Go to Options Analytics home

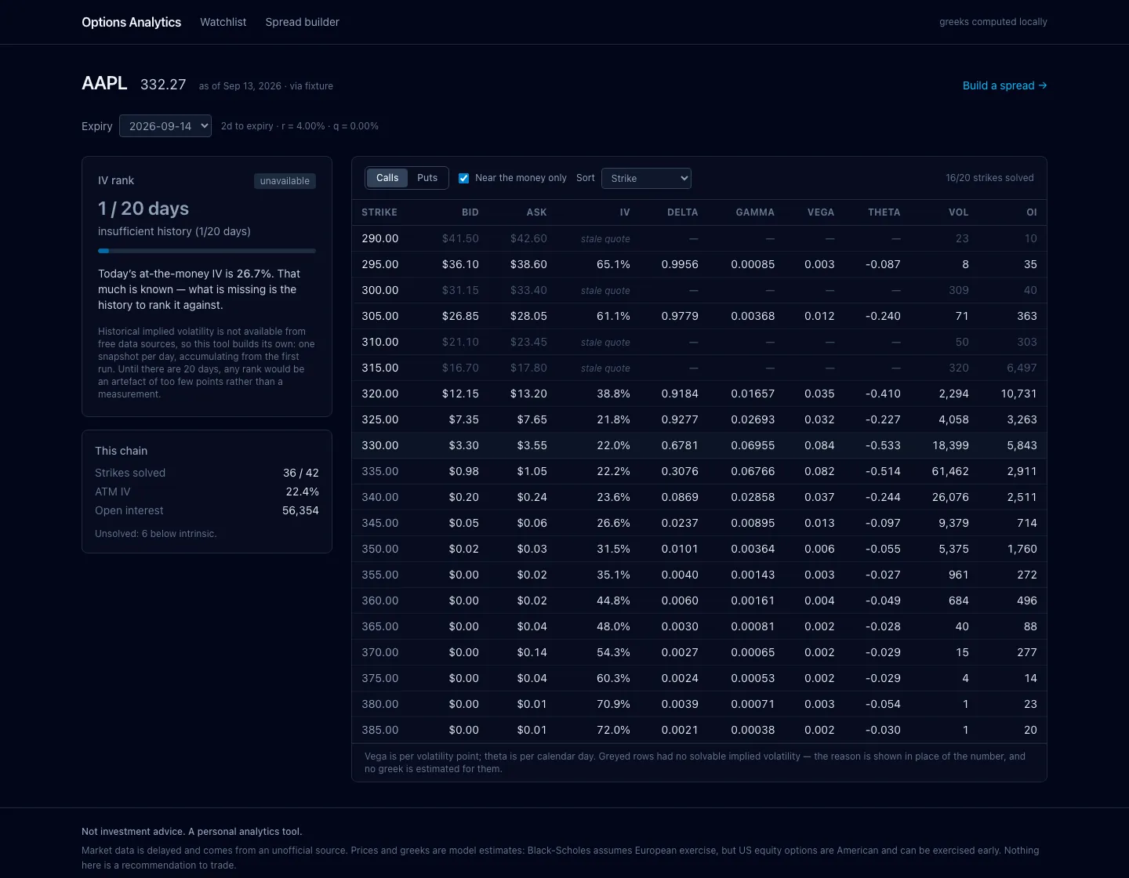131,22
